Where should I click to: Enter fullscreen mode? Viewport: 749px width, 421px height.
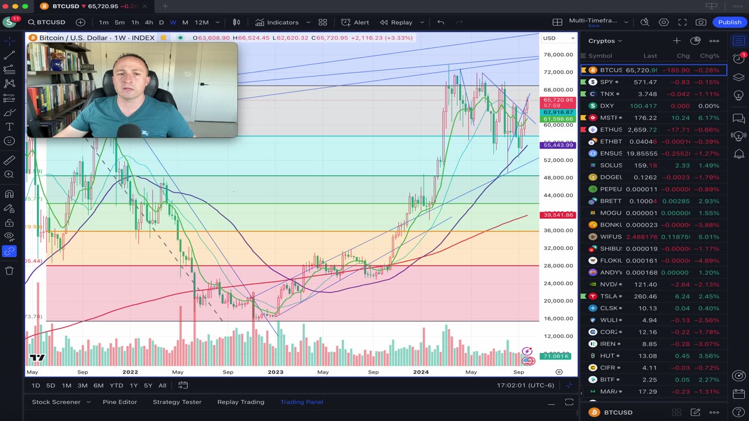(x=682, y=22)
